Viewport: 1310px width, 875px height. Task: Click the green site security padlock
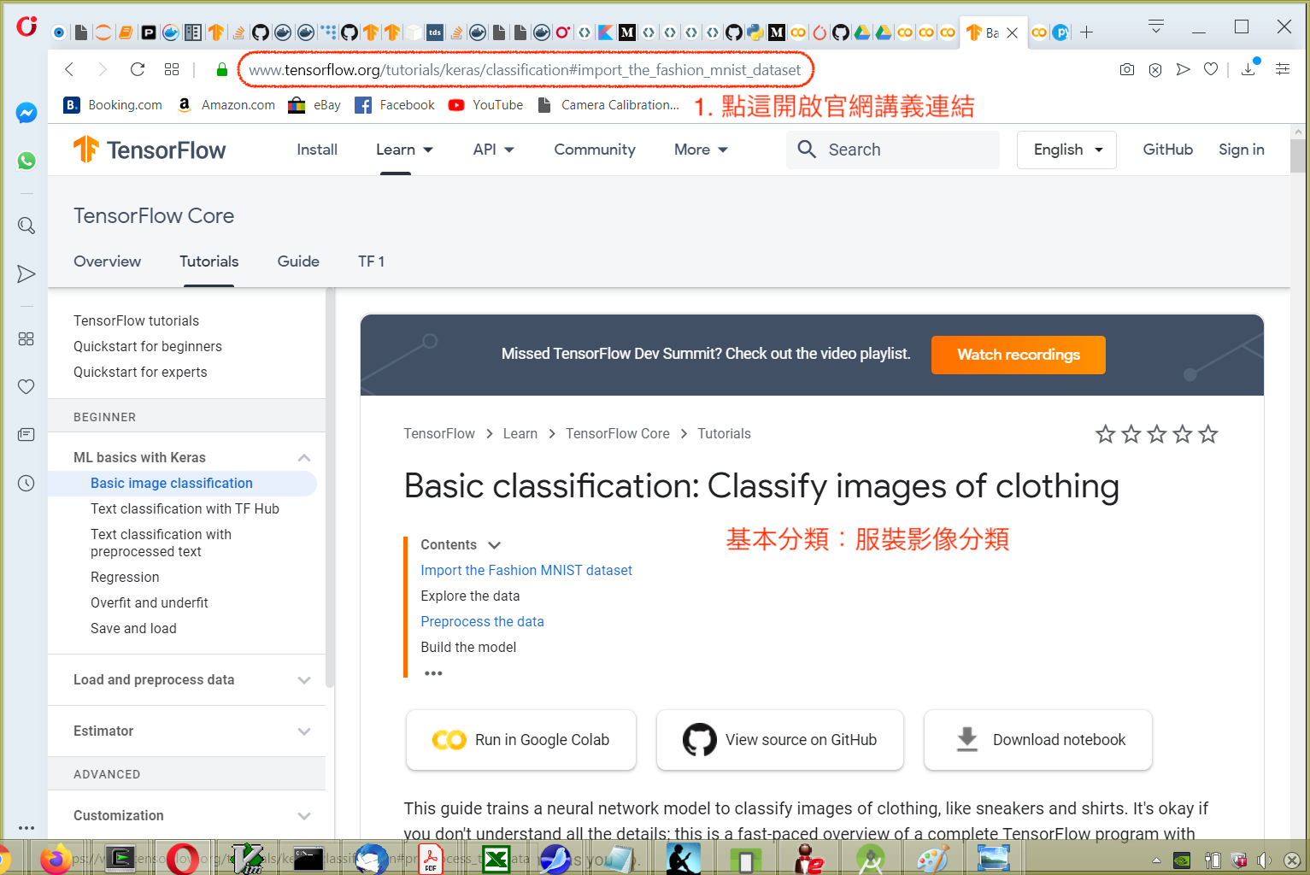pos(222,70)
